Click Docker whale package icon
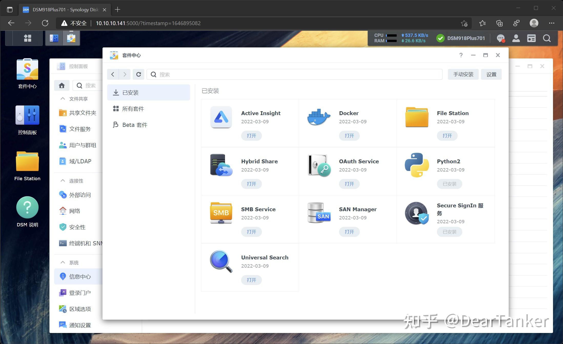This screenshot has height=344, width=563. [319, 117]
